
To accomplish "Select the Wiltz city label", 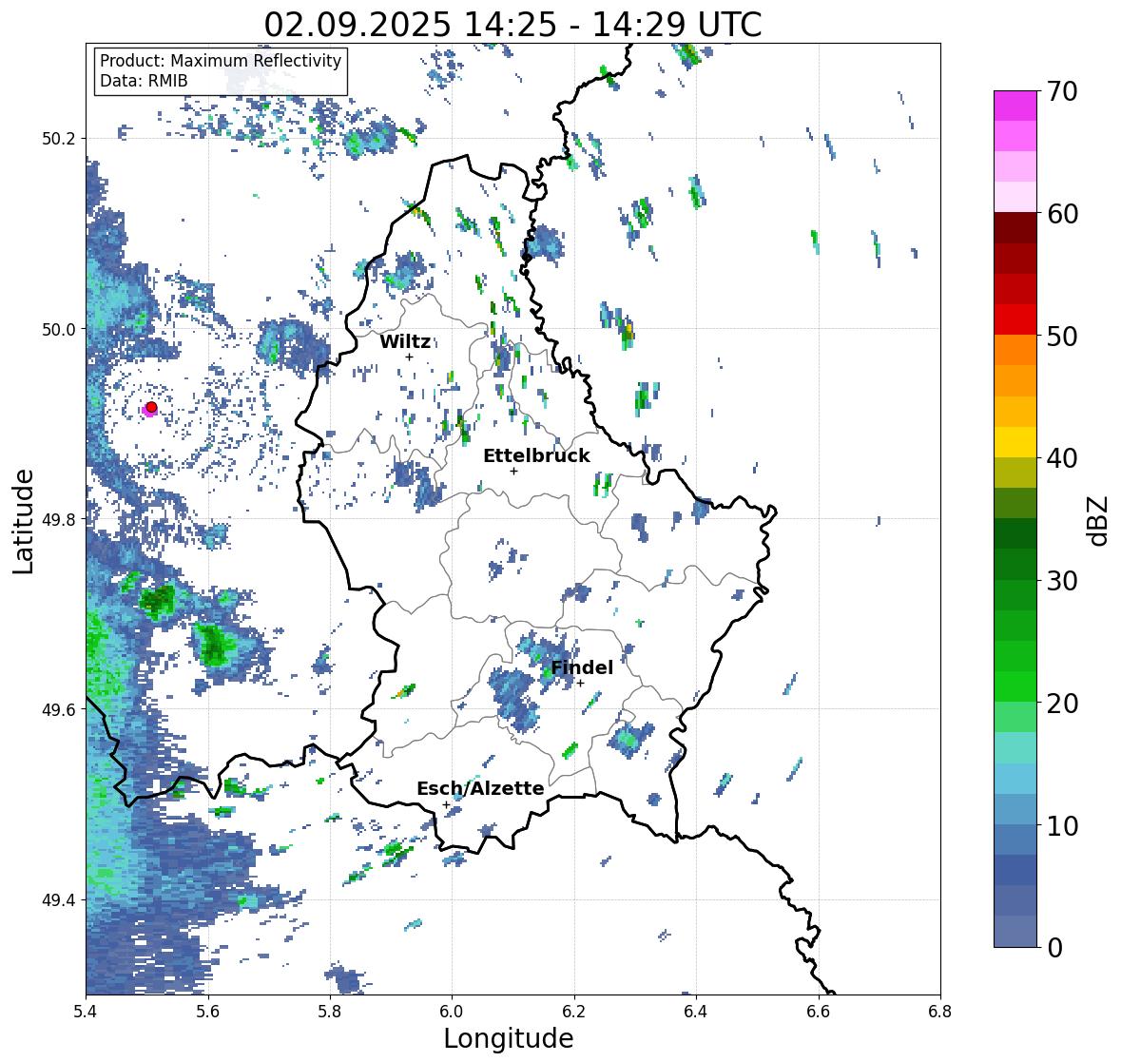I will coord(405,341).
